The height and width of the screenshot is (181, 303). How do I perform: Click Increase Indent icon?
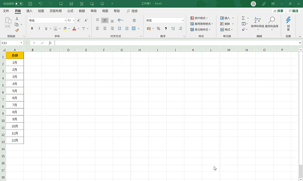point(127,28)
